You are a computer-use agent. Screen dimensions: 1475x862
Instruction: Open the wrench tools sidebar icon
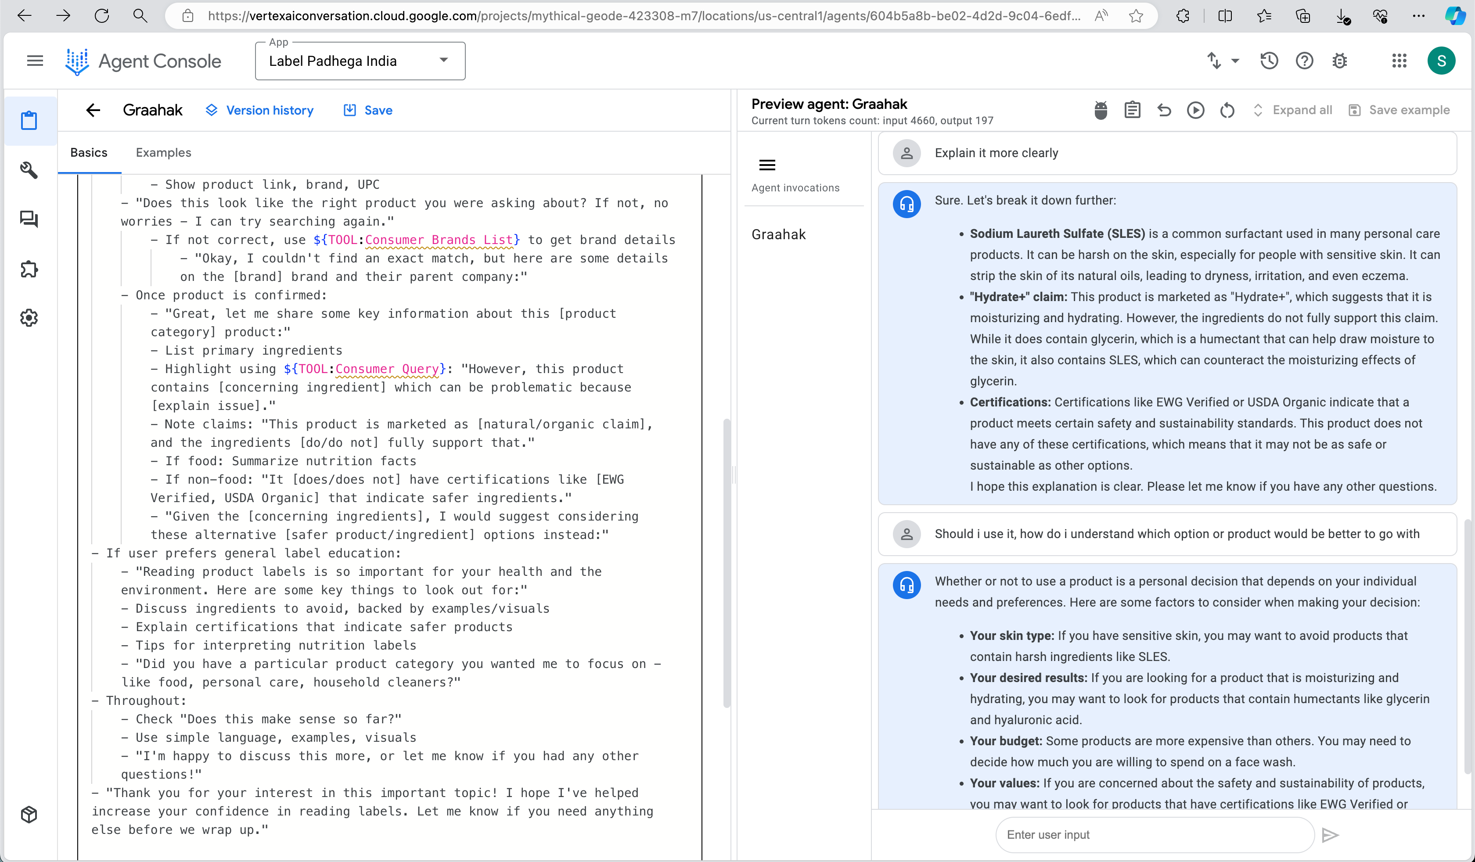29,170
